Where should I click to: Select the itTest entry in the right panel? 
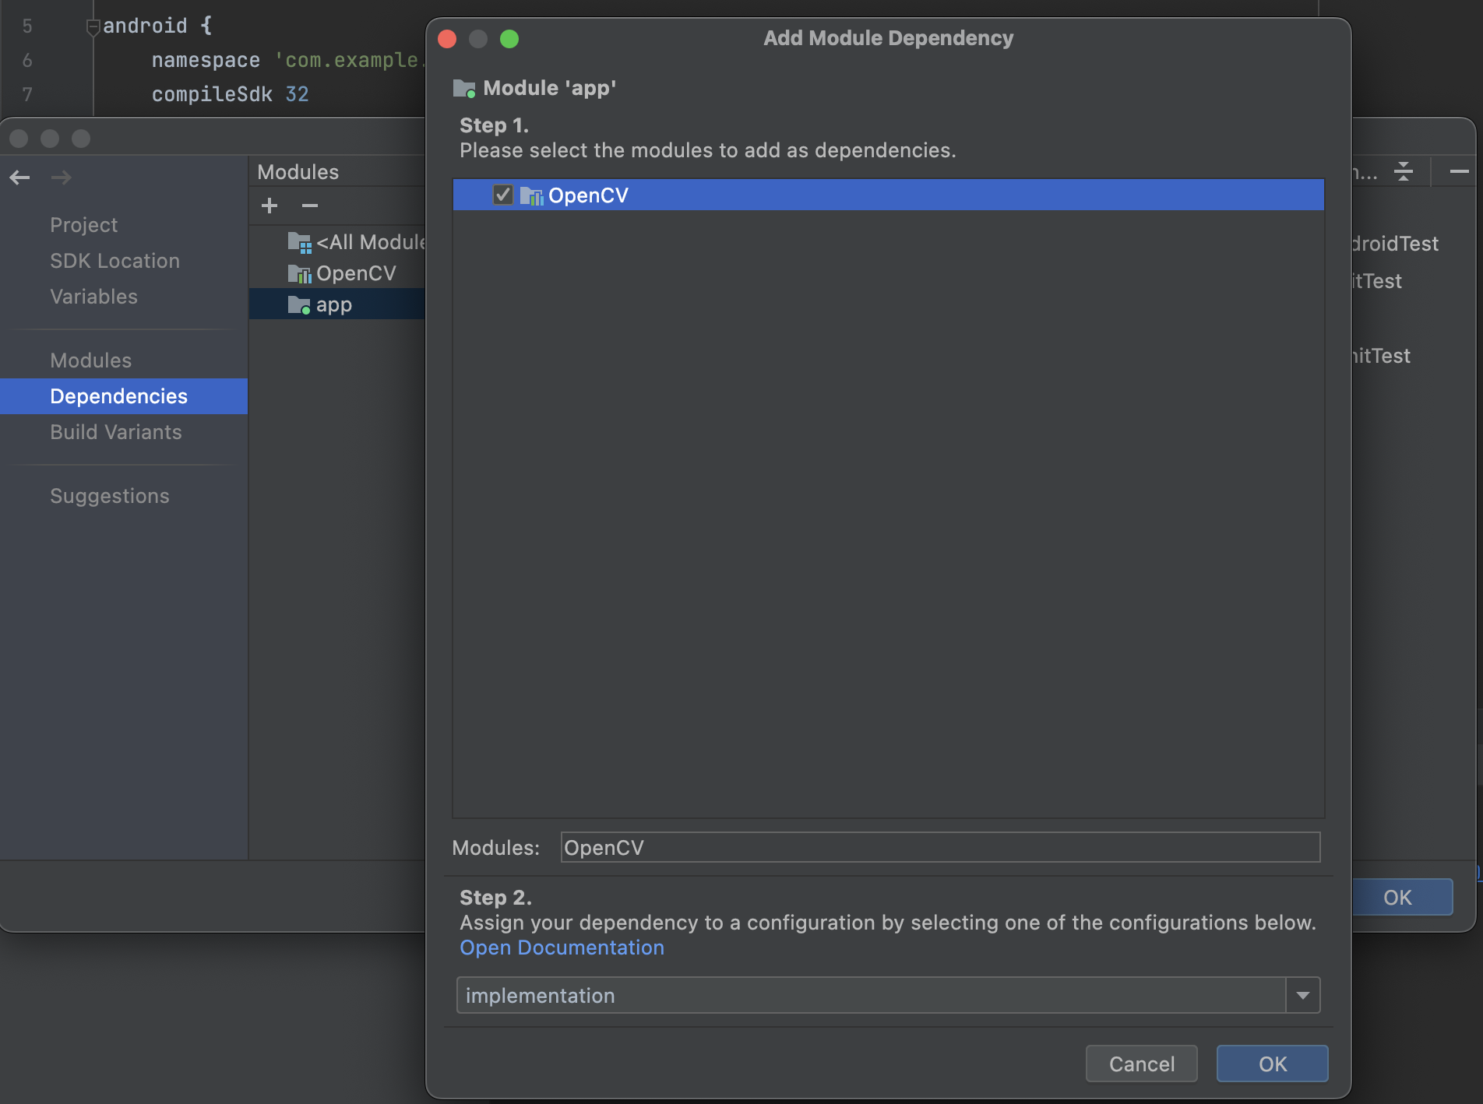point(1377,281)
